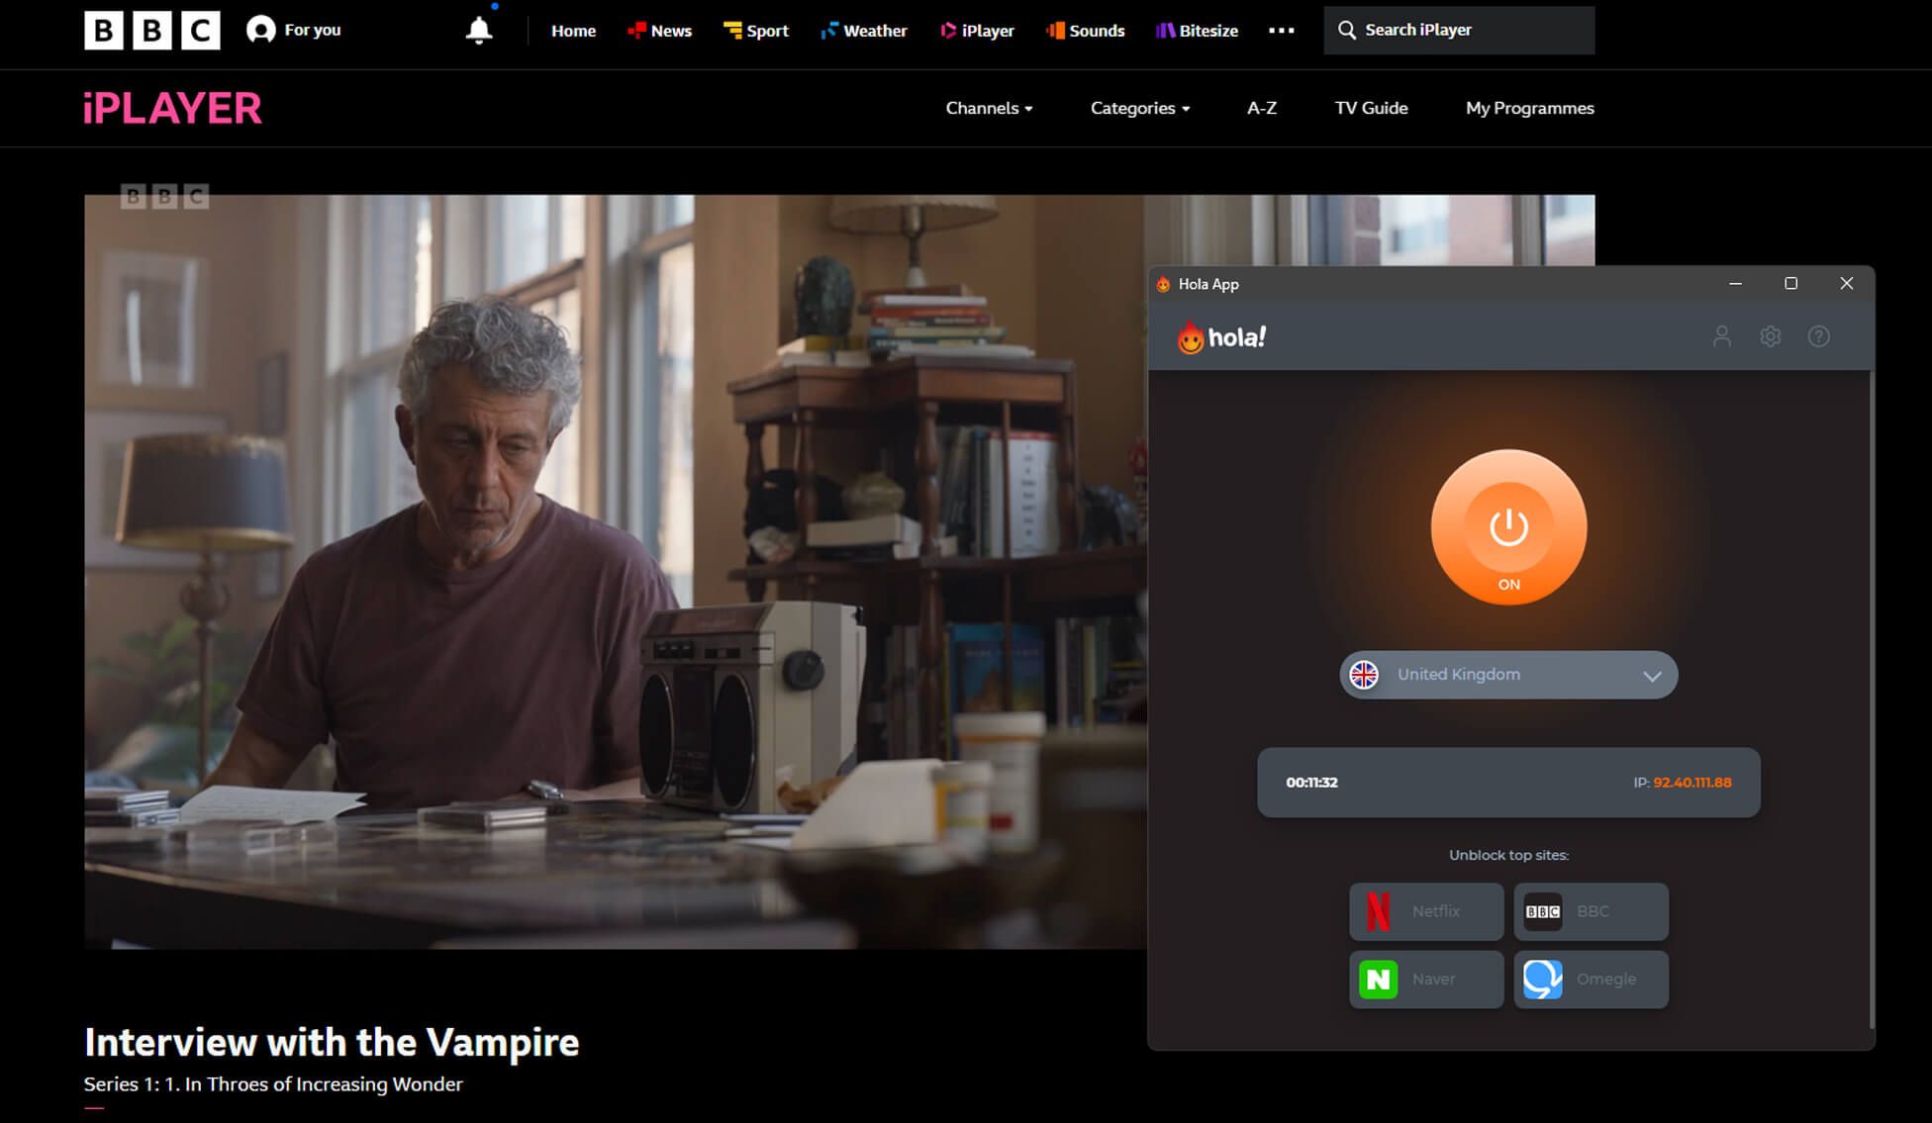1932x1123 pixels.
Task: Open the iPlayer Channels dropdown menu
Action: click(x=988, y=108)
